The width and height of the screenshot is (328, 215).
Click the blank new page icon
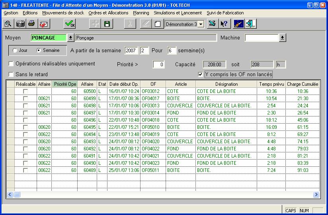coord(158,24)
